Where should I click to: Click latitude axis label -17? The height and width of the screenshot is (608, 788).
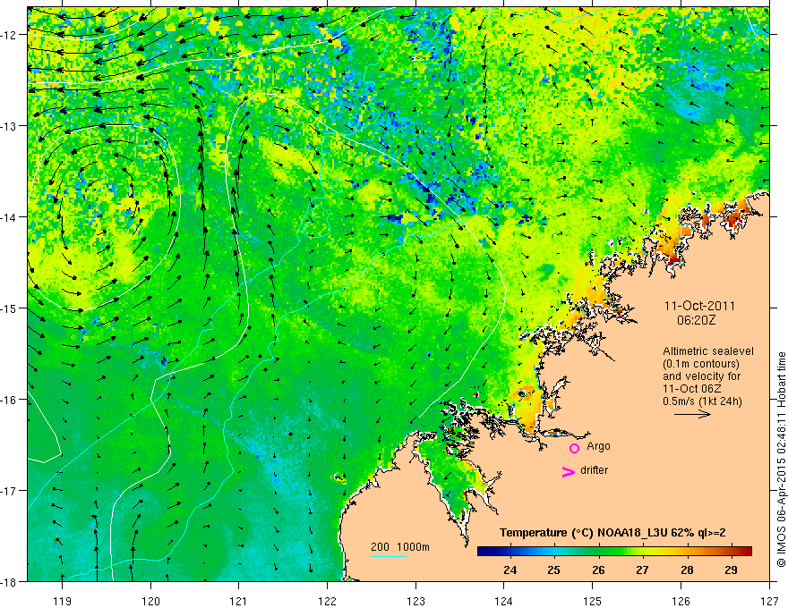click(10, 491)
